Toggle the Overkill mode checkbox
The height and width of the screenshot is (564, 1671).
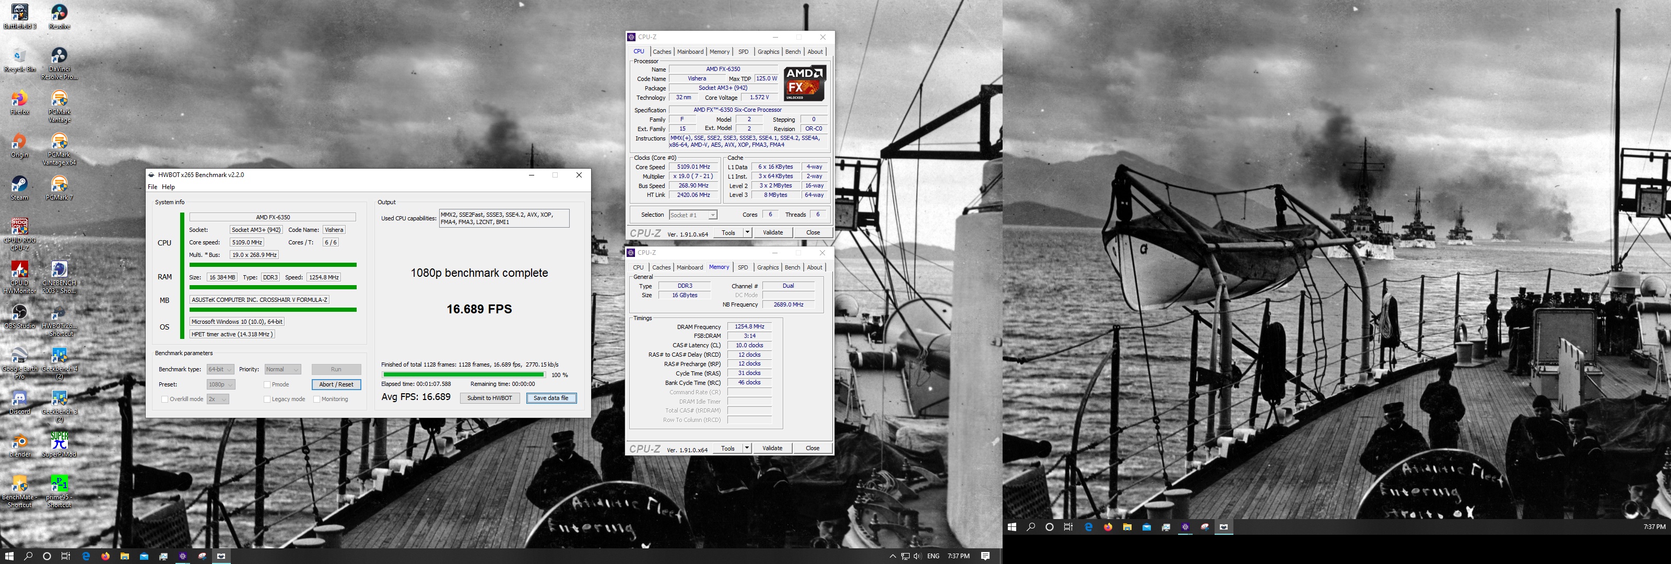pyautogui.click(x=165, y=399)
